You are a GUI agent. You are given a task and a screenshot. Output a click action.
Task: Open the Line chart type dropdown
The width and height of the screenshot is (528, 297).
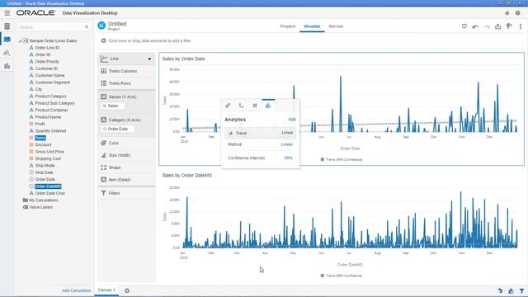149,59
